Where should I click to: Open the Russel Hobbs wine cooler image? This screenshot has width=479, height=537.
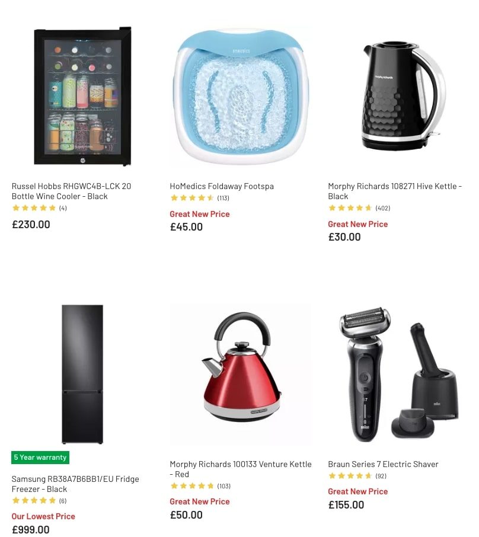point(82,96)
